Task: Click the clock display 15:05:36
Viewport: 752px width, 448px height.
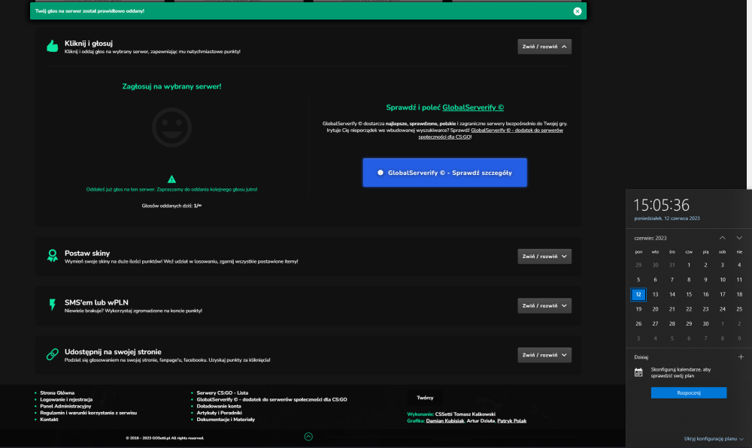Action: tap(661, 205)
